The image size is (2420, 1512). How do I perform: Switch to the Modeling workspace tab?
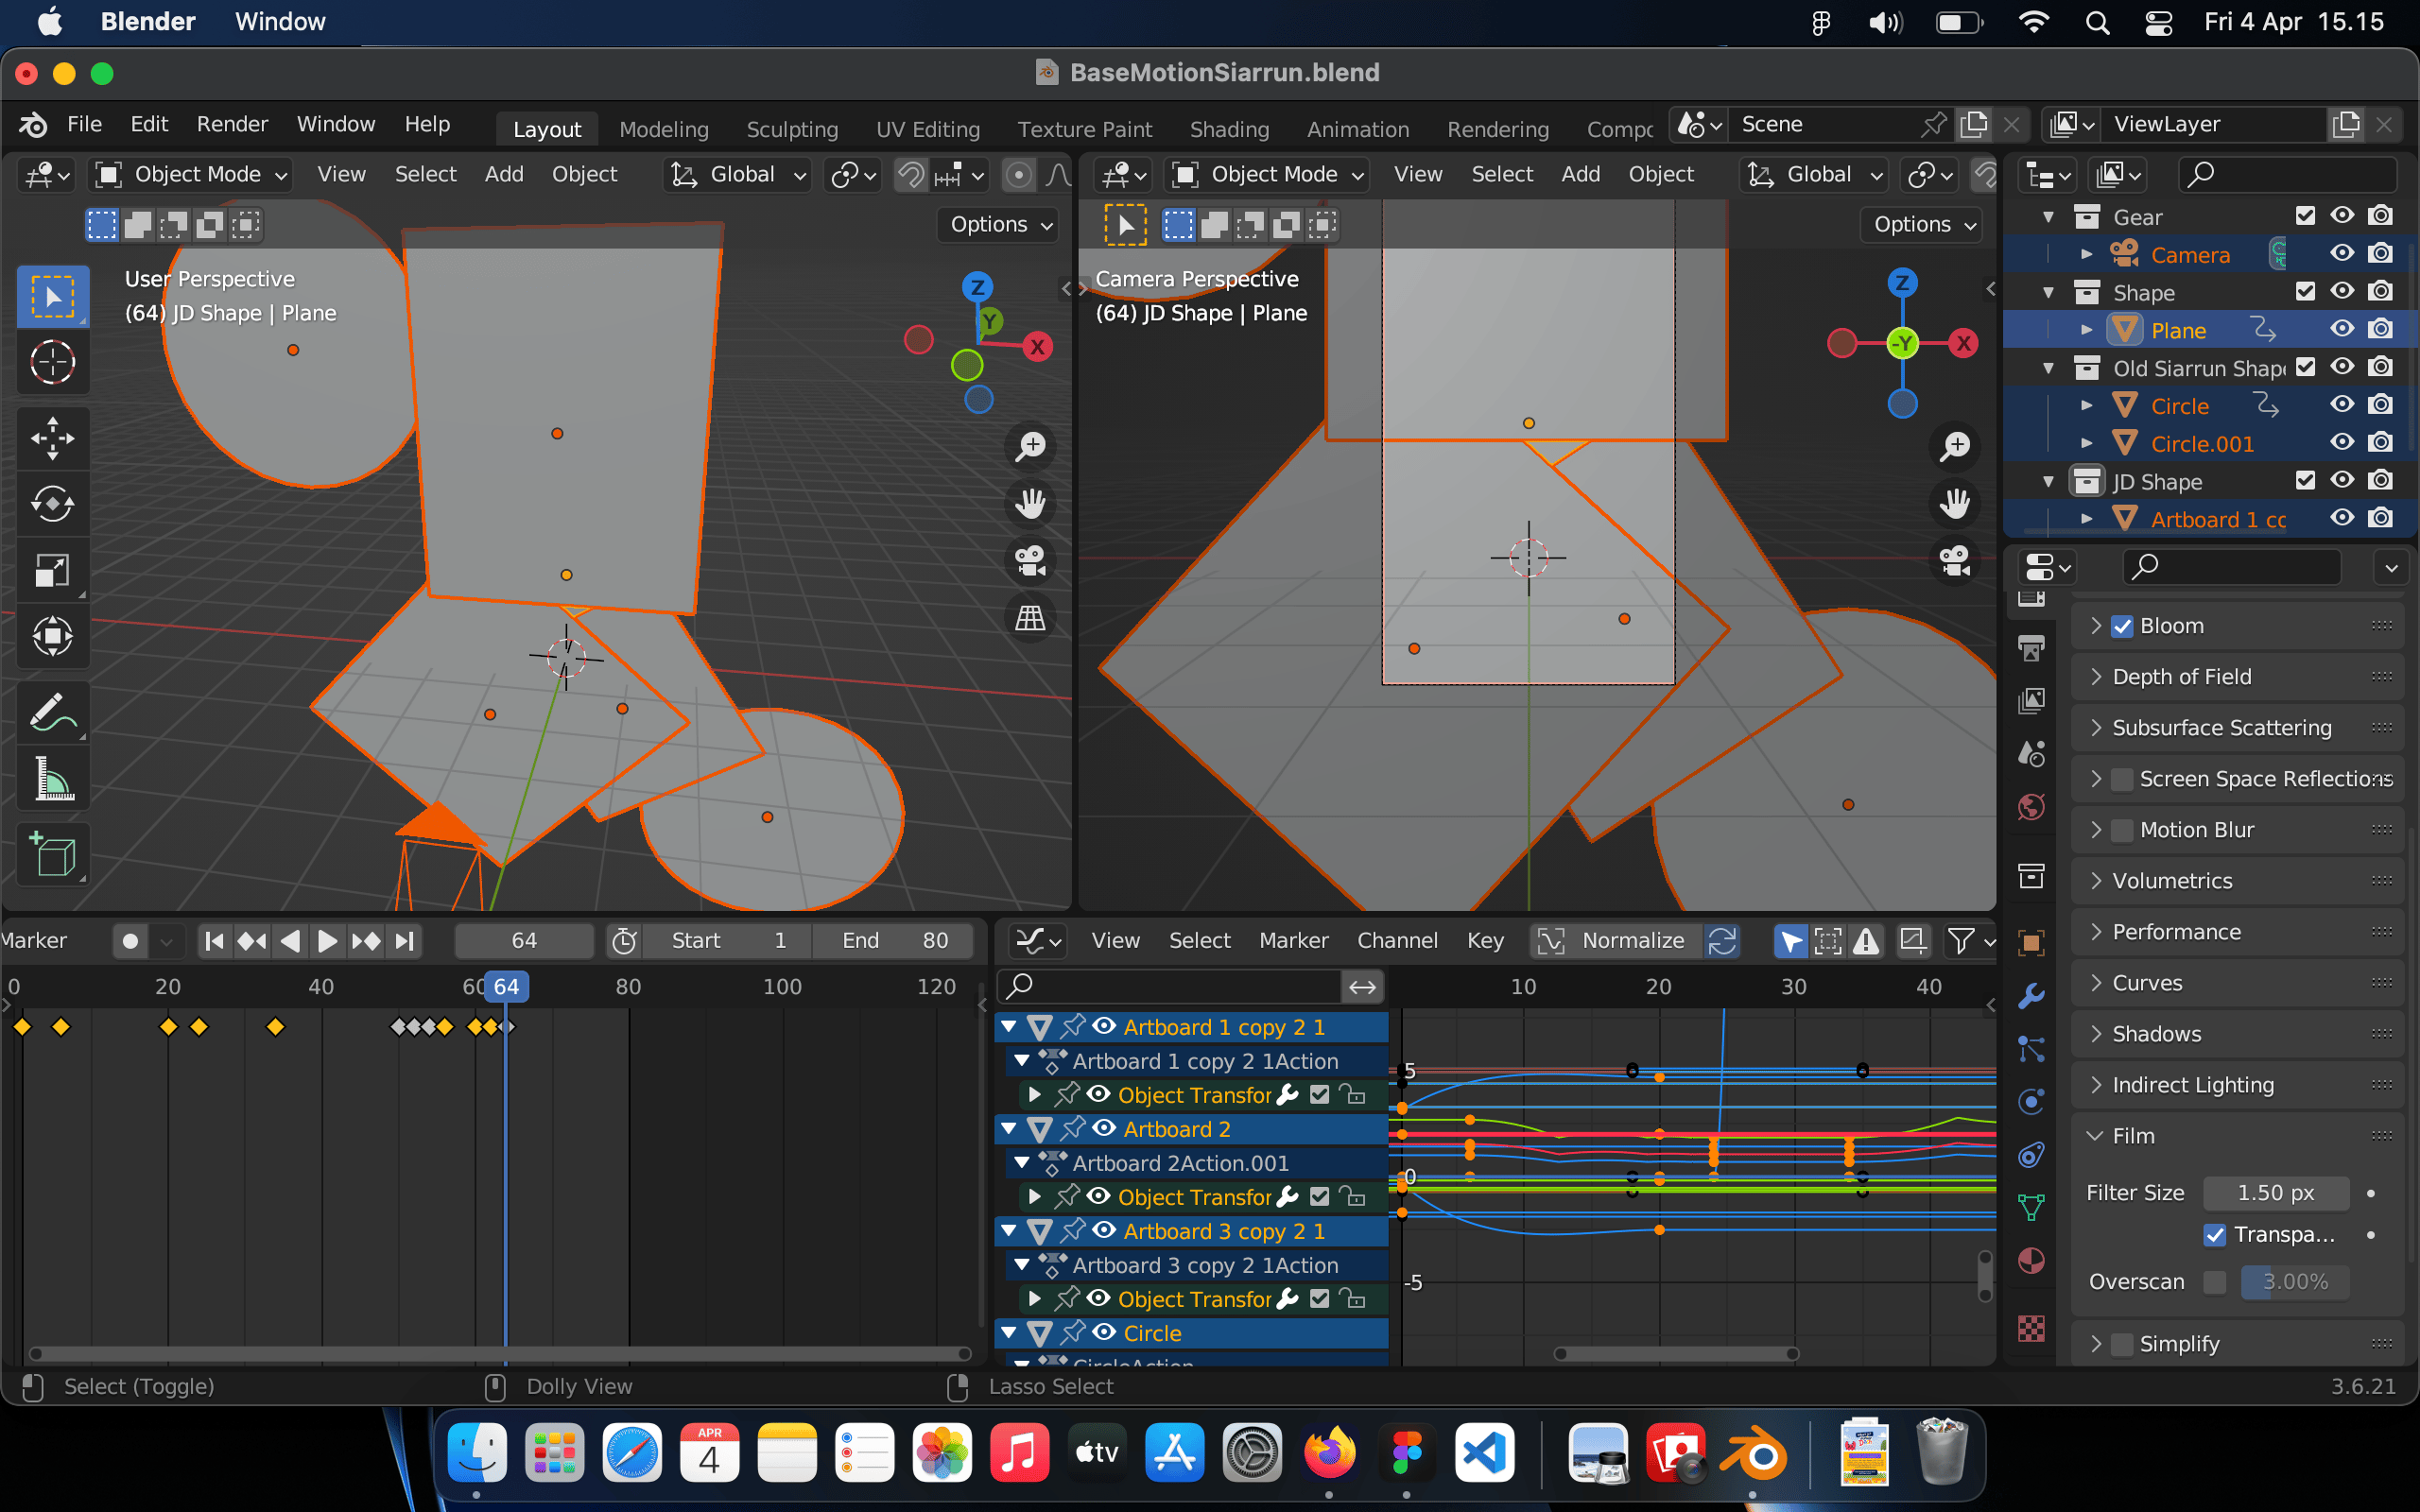click(664, 129)
